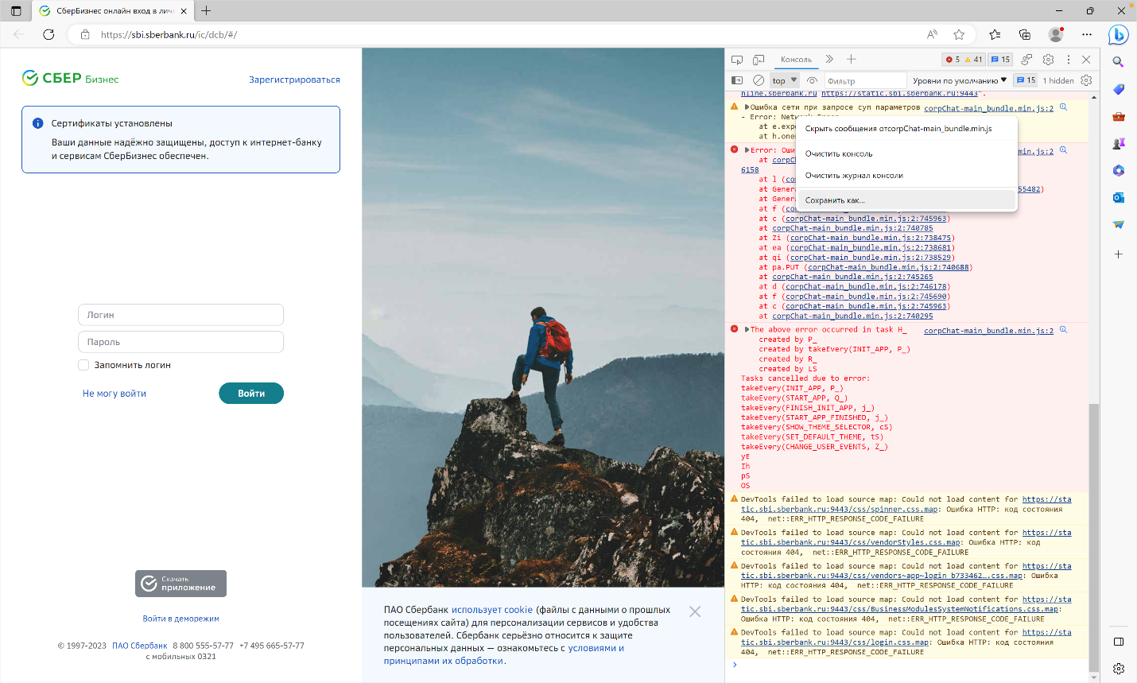Select clear console history menu item
Screen dimensions: 1137x683
[x=907, y=175]
